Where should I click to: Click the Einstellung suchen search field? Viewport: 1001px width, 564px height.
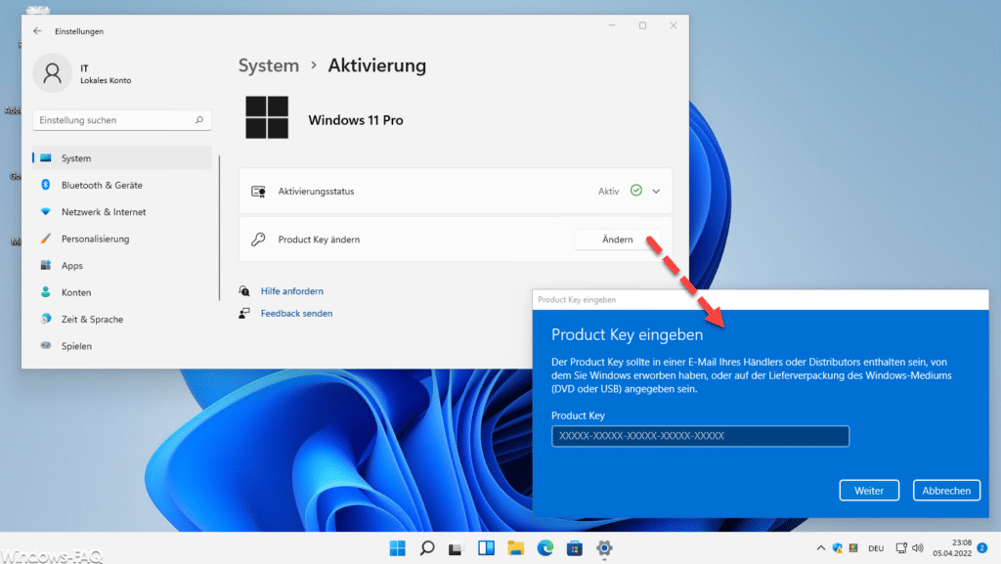[121, 120]
